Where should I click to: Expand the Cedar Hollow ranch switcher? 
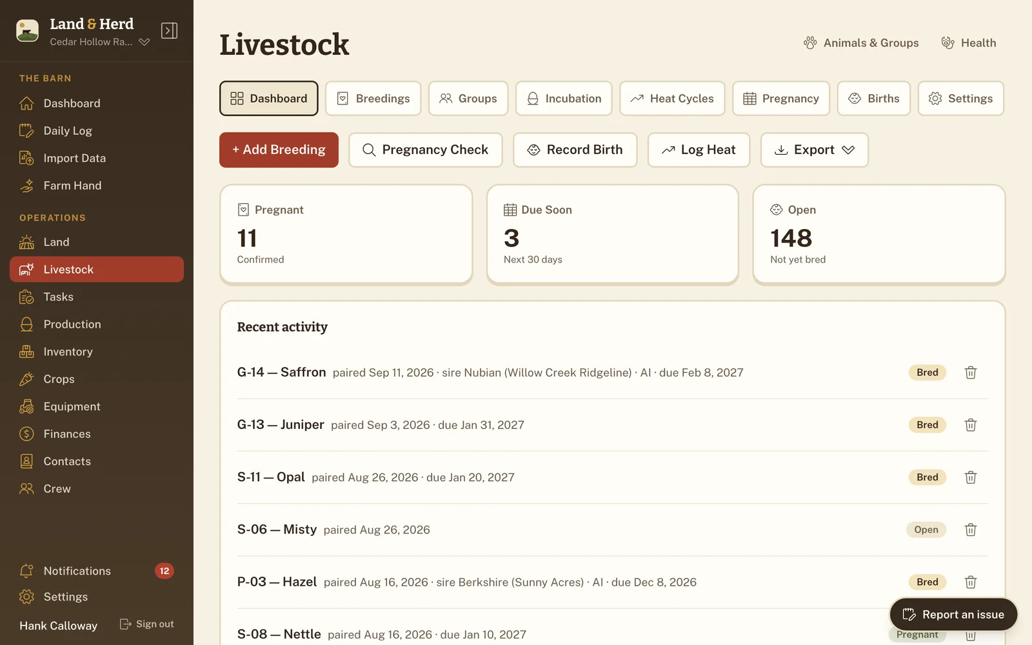pyautogui.click(x=100, y=42)
